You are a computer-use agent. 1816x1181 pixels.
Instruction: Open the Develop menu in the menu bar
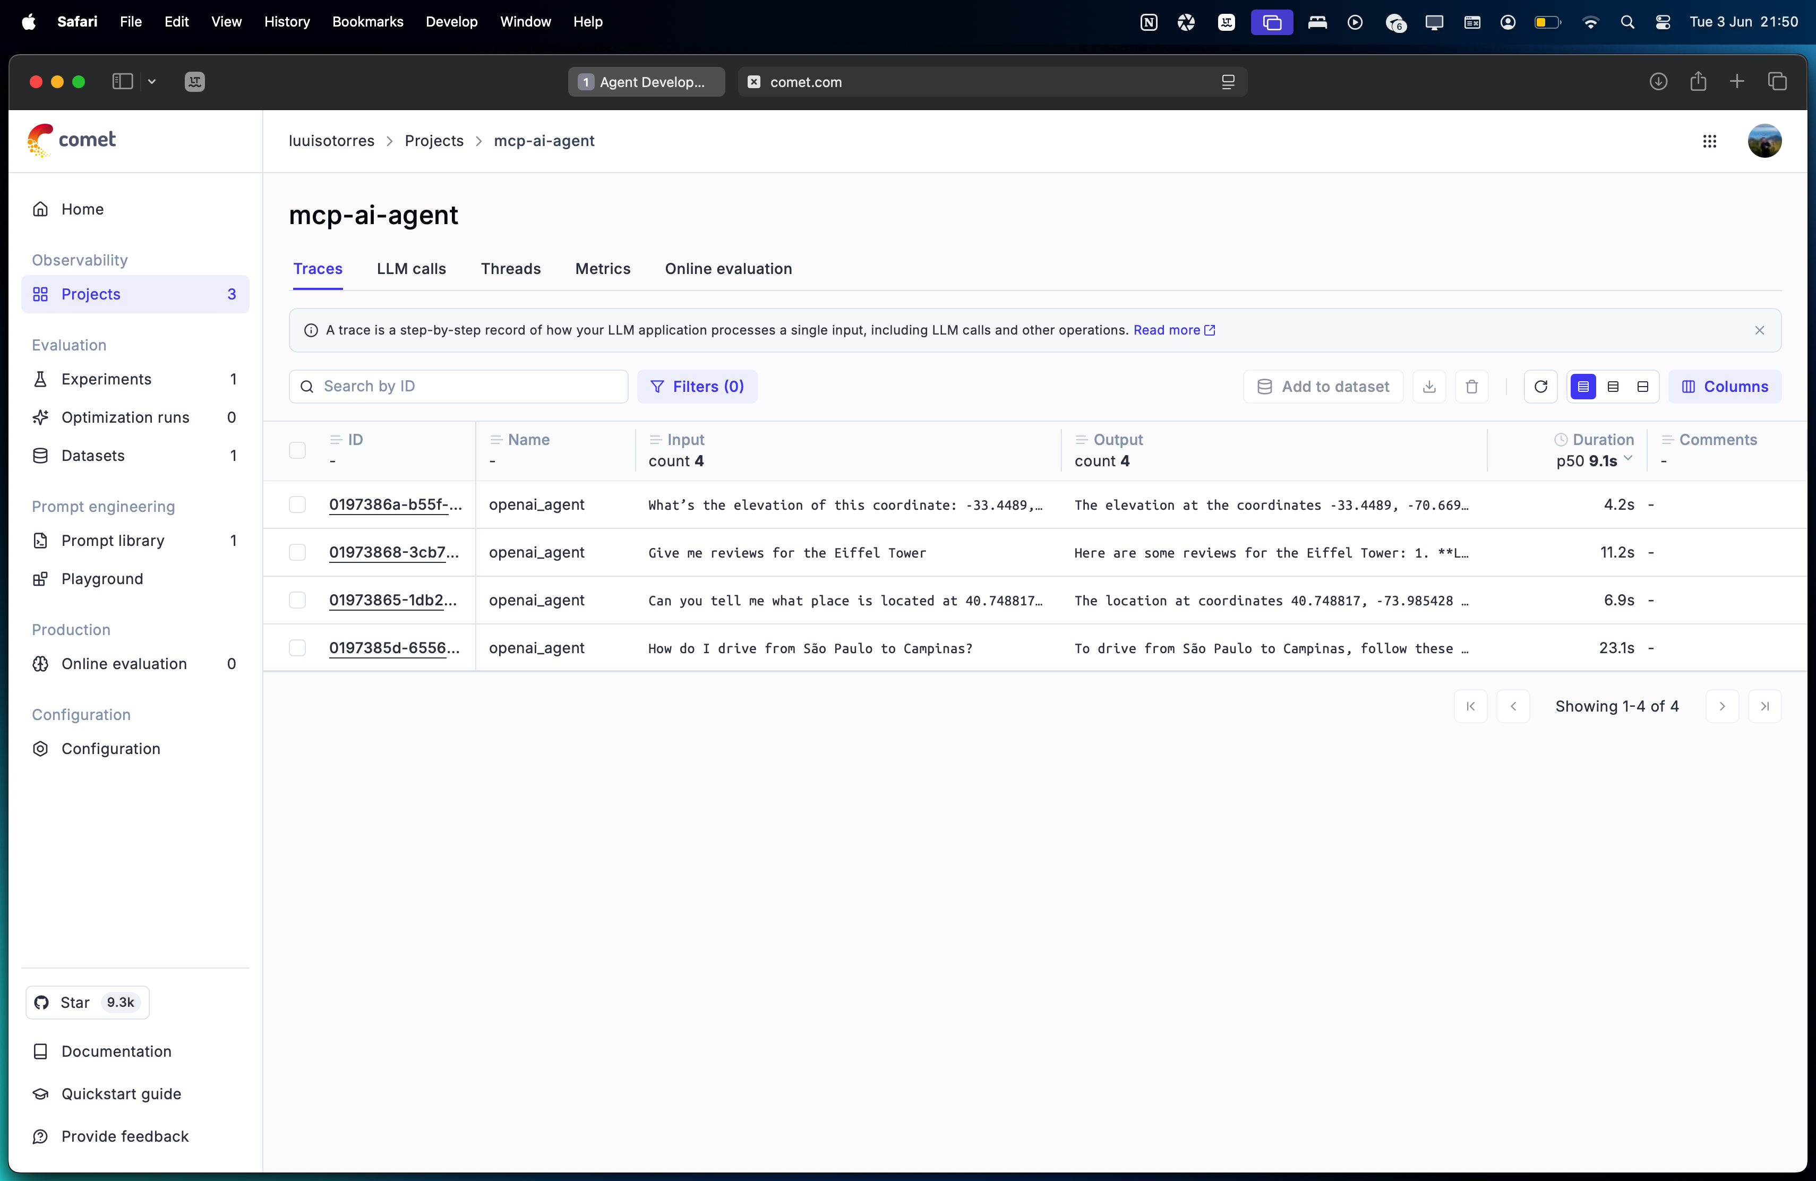click(451, 21)
